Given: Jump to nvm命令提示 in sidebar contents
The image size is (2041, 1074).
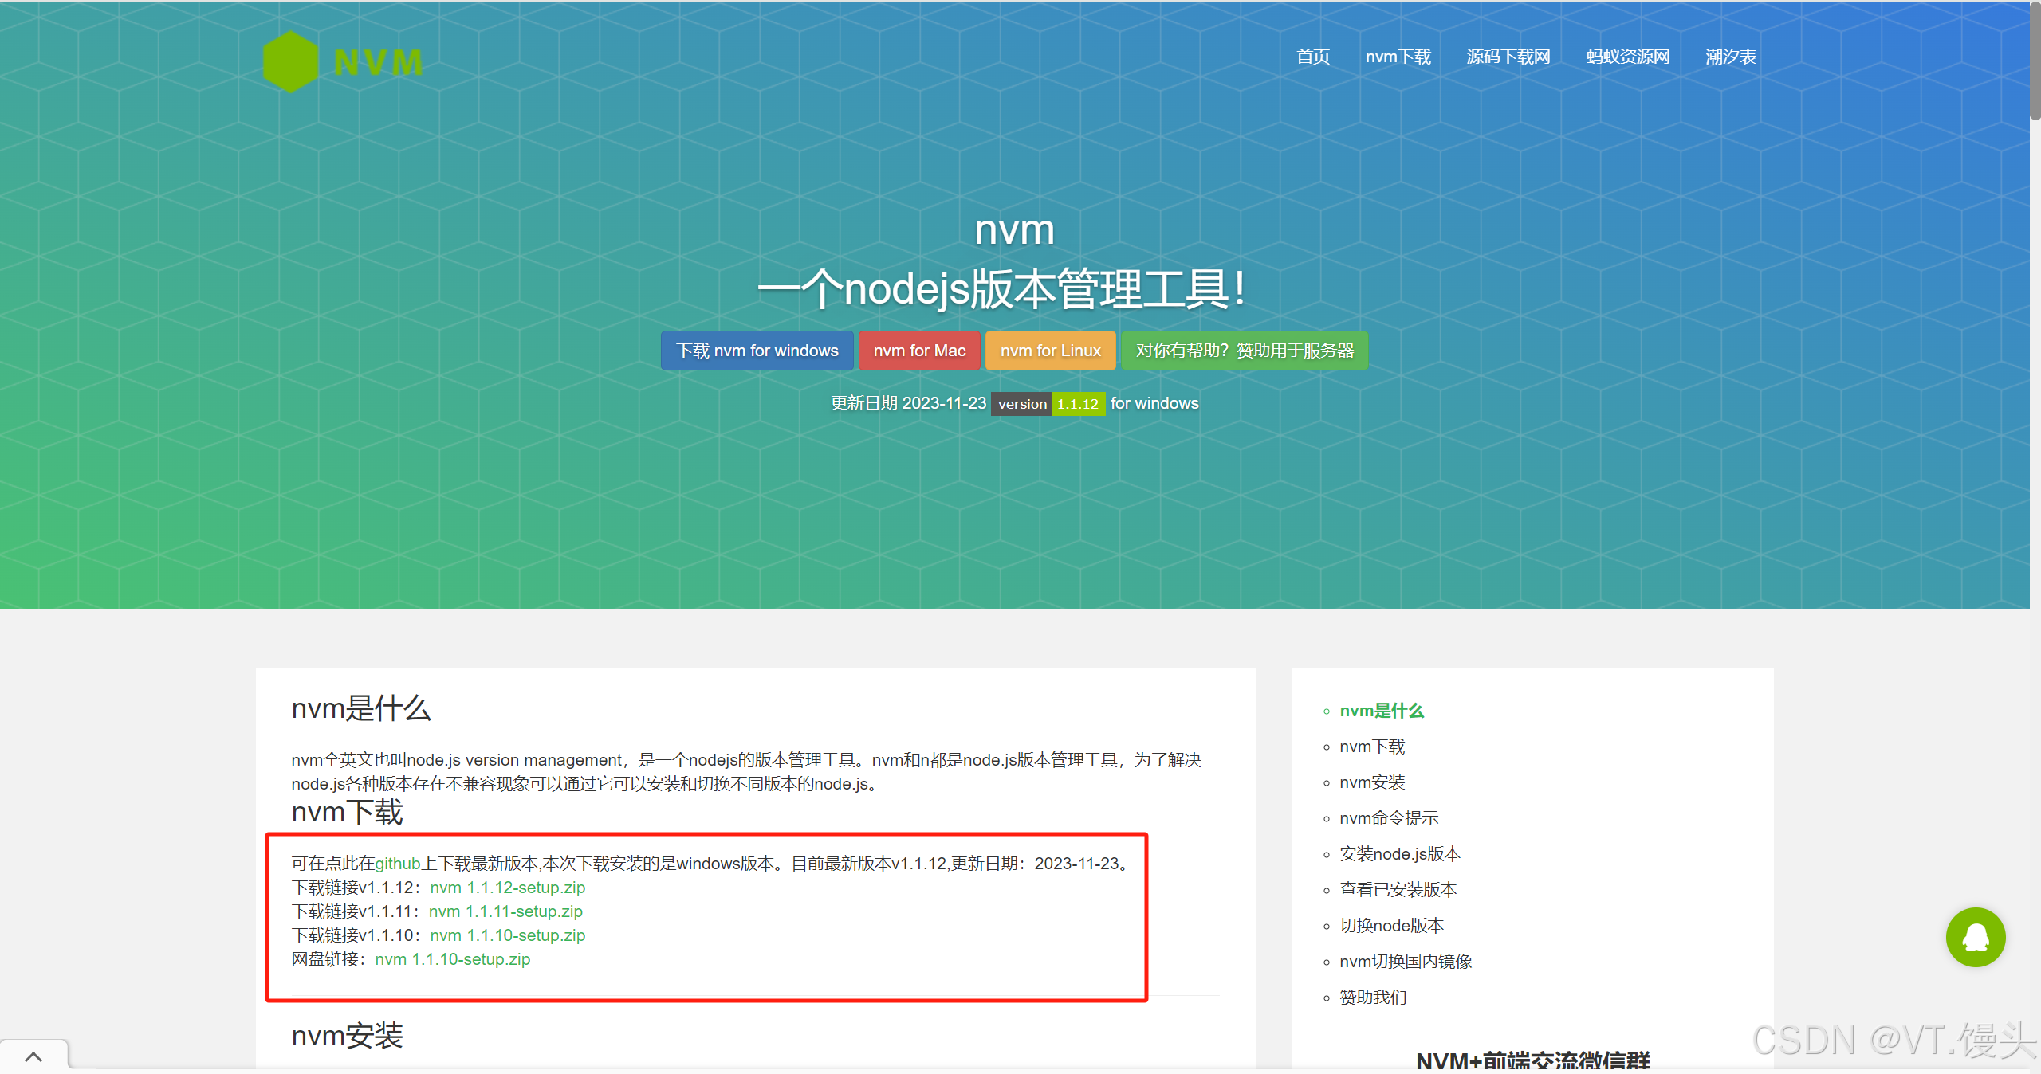Looking at the screenshot, I should click(1388, 818).
